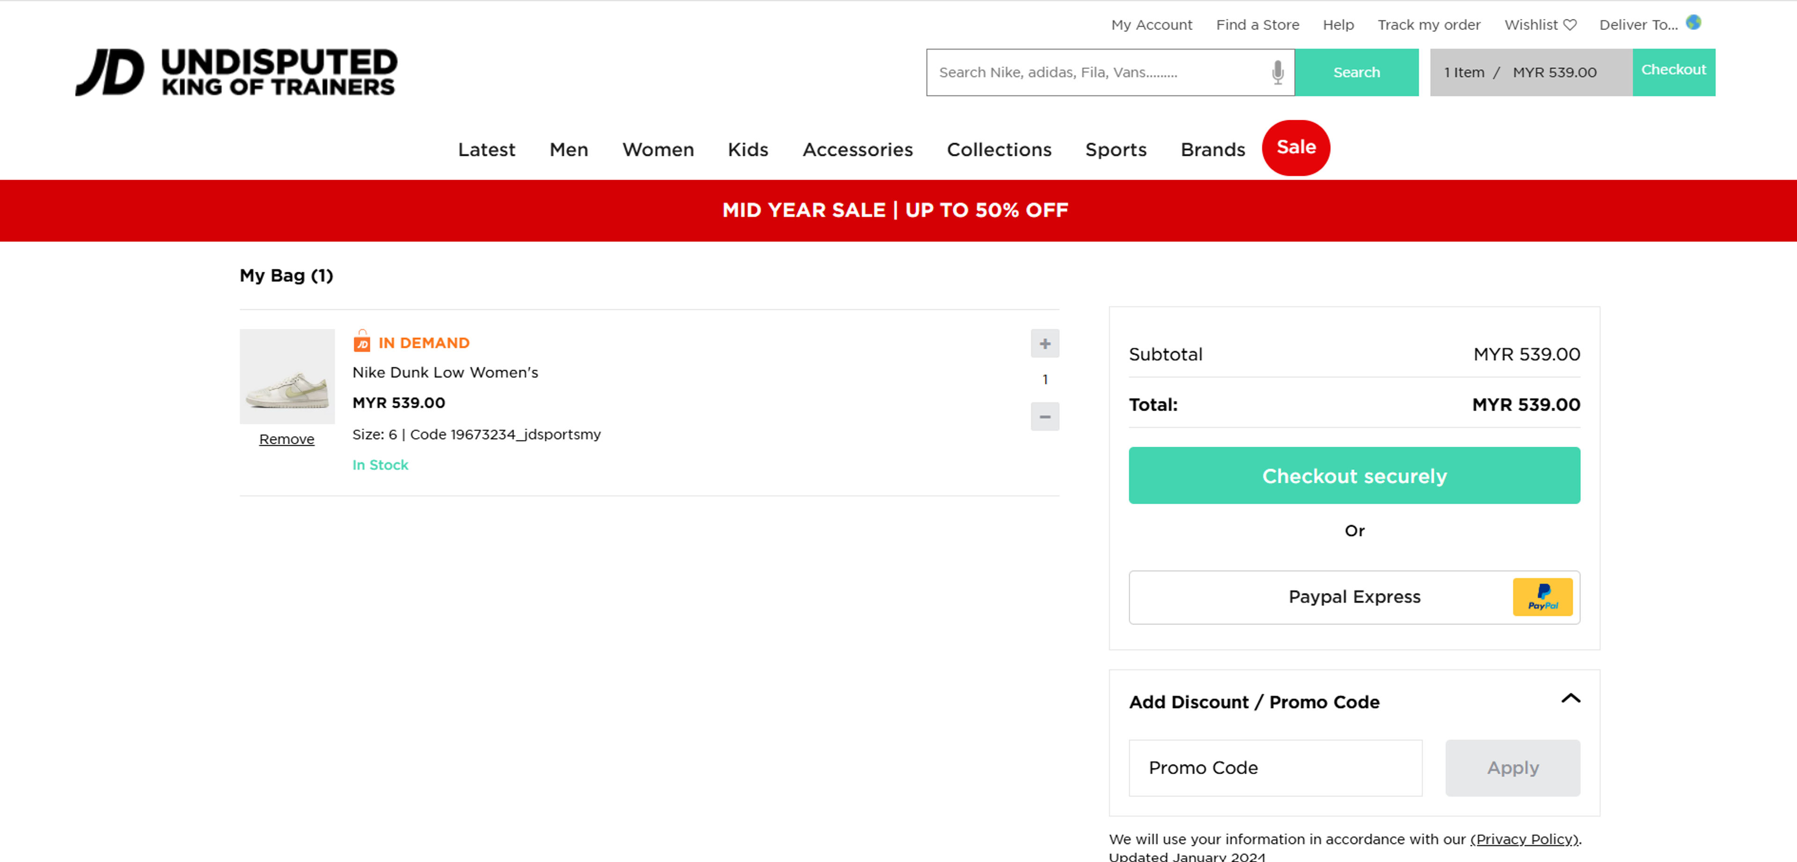Open the Nike Dunk Low product thumbnail

[287, 376]
